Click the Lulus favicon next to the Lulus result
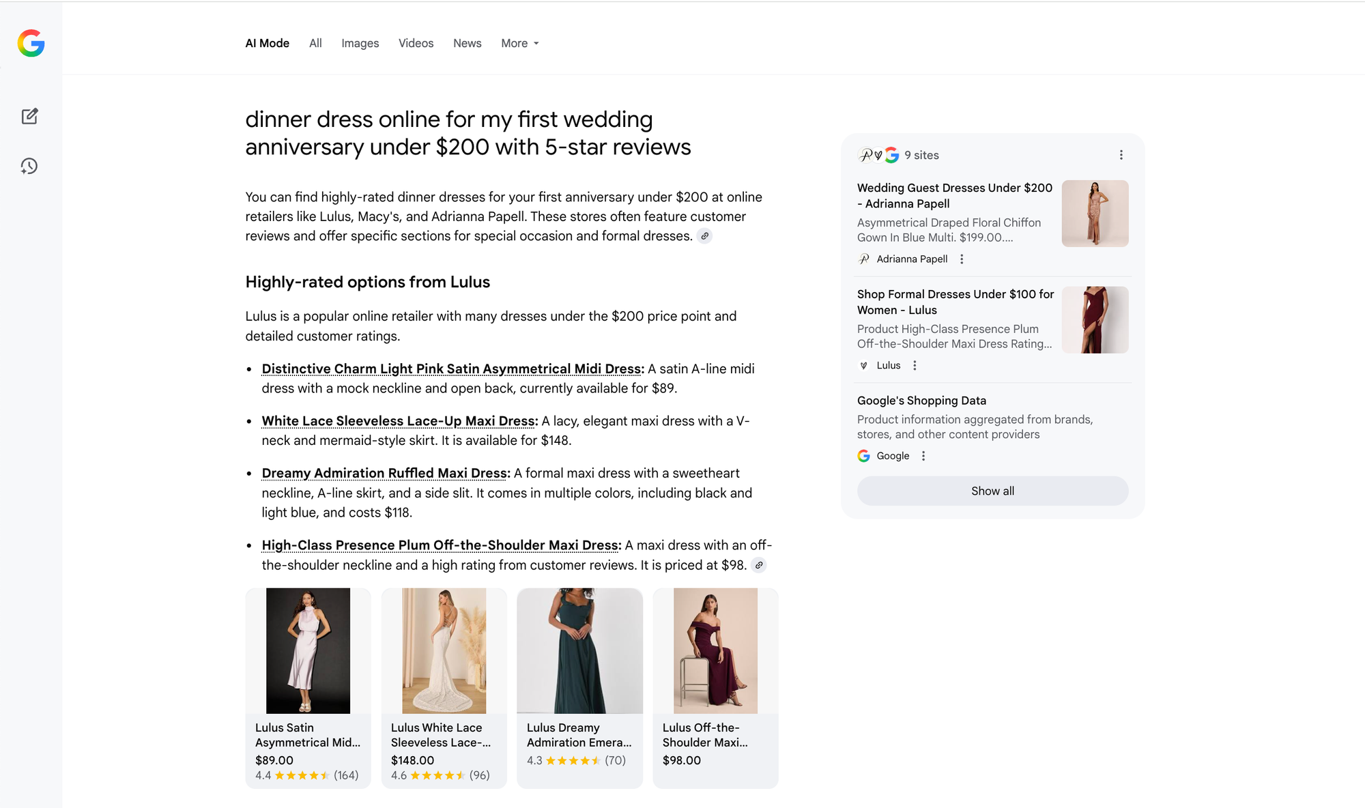Image resolution: width=1365 pixels, height=808 pixels. point(863,365)
